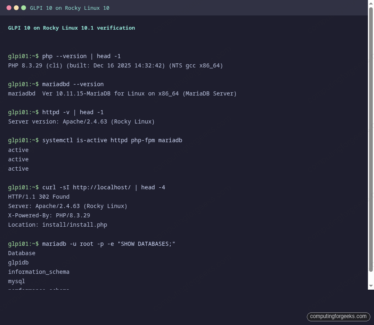Click the 'curl -sI http://localhost/' command

[x=104, y=187]
